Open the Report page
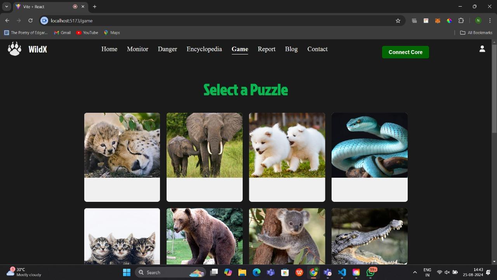Viewport: 497px width, 280px height. [266, 49]
